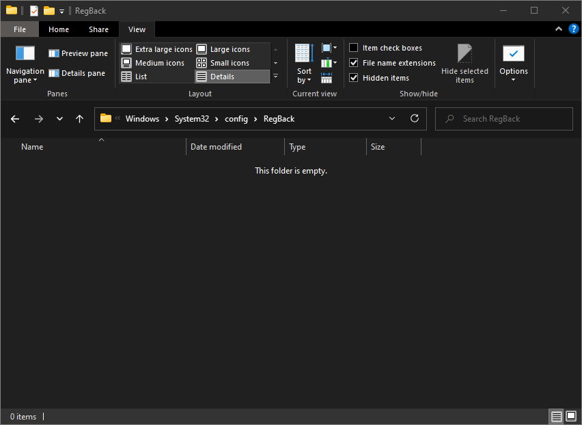The image size is (582, 425).
Task: Switch layout to Small icons
Action: [223, 63]
